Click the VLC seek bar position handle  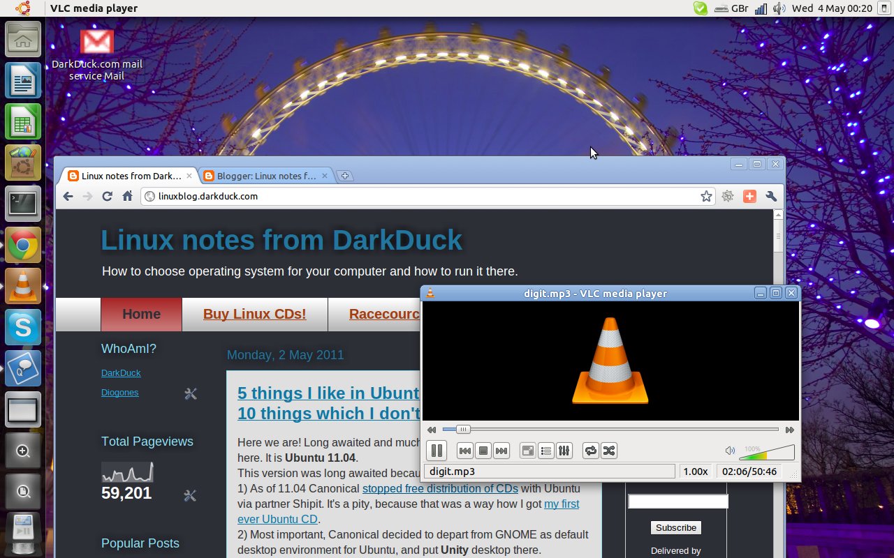coord(462,430)
